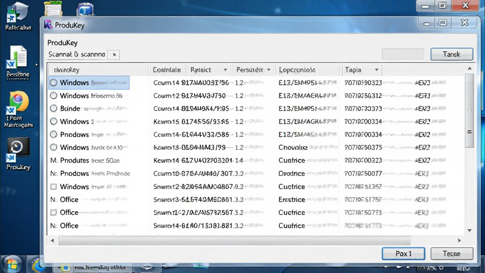
Task: Select the Bunde row radio button
Action: point(54,109)
